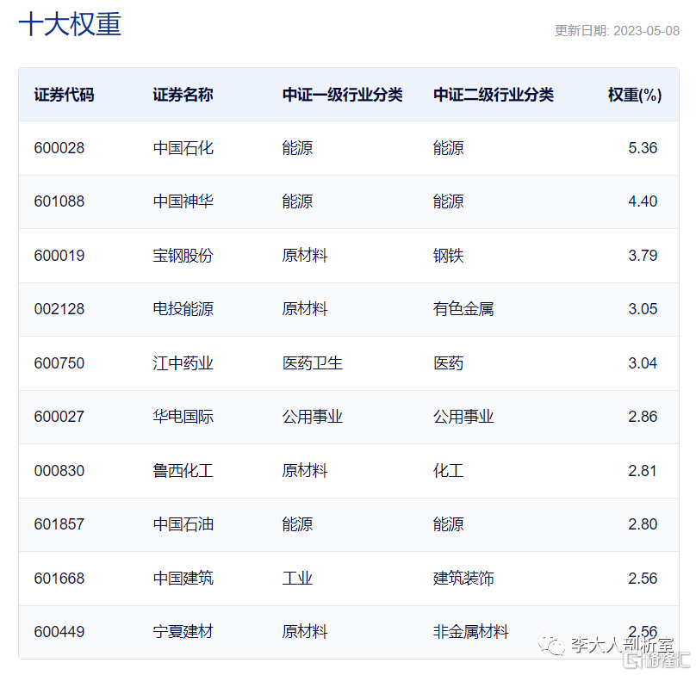Select the 鲁西化工 row name

coord(183,470)
